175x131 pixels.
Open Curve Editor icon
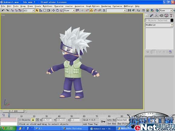tap(143, 11)
